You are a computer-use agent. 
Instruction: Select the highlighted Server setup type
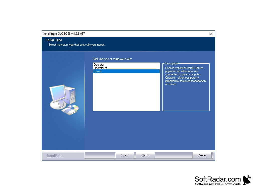[x=126, y=71]
